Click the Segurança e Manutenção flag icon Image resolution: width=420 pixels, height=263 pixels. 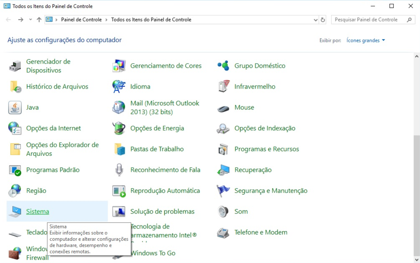coord(223,191)
